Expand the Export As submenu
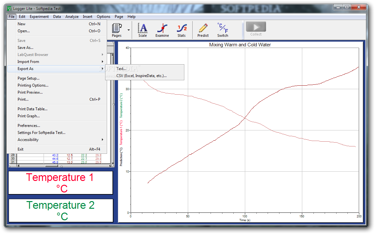Image resolution: width=375 pixels, height=234 pixels. (x=57, y=69)
